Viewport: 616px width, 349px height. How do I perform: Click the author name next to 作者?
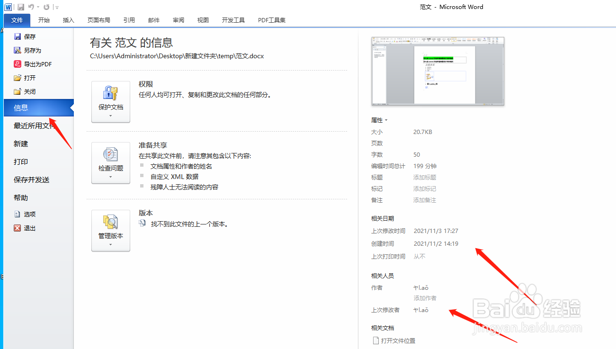tap(421, 288)
